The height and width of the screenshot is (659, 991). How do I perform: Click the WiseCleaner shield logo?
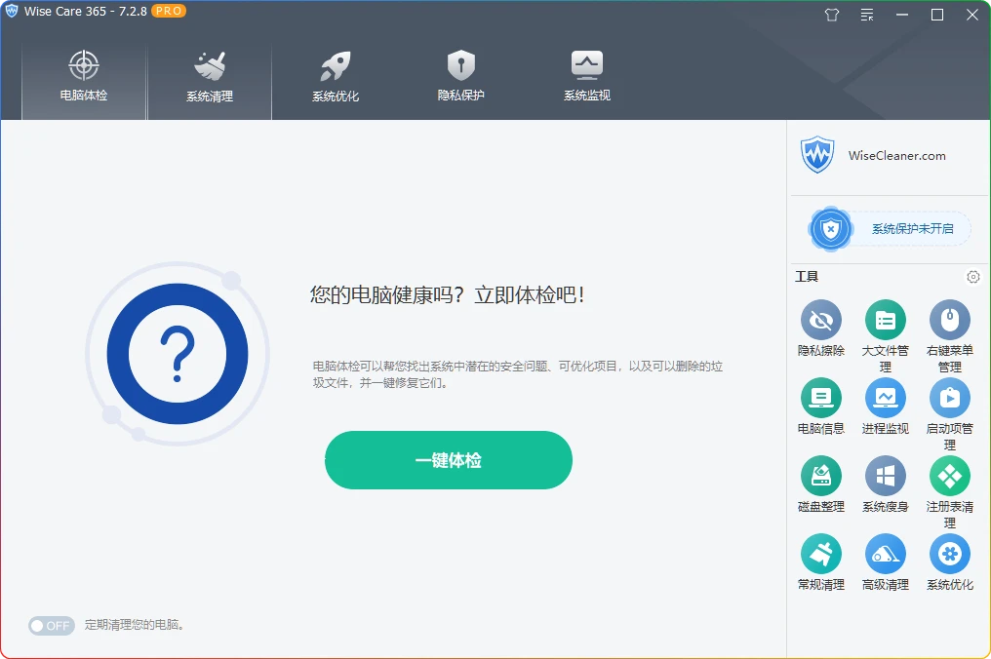coord(817,155)
